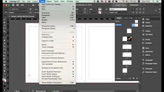Open the character style None dropdown
Screen dimensions: 164x92
[x=128, y=9]
